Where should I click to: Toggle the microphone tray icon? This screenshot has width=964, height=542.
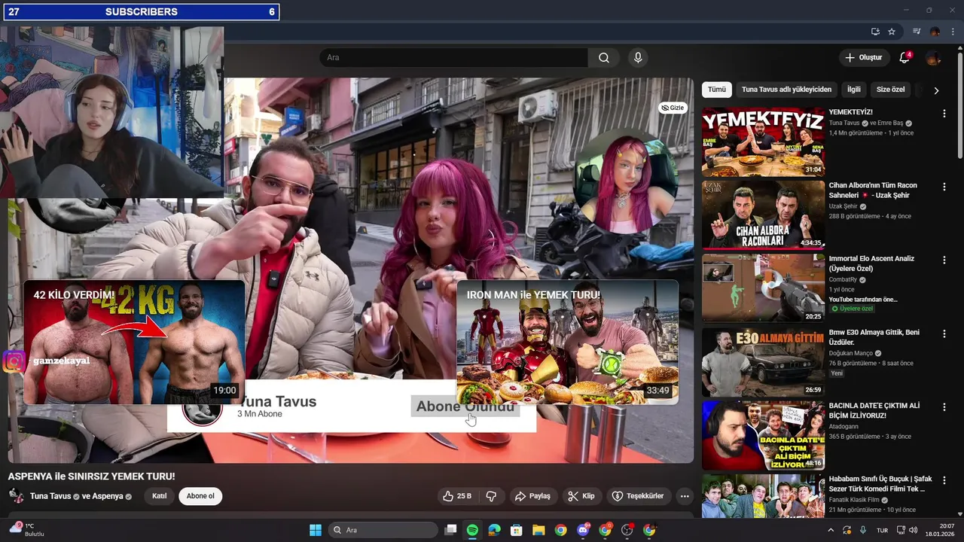(x=863, y=531)
